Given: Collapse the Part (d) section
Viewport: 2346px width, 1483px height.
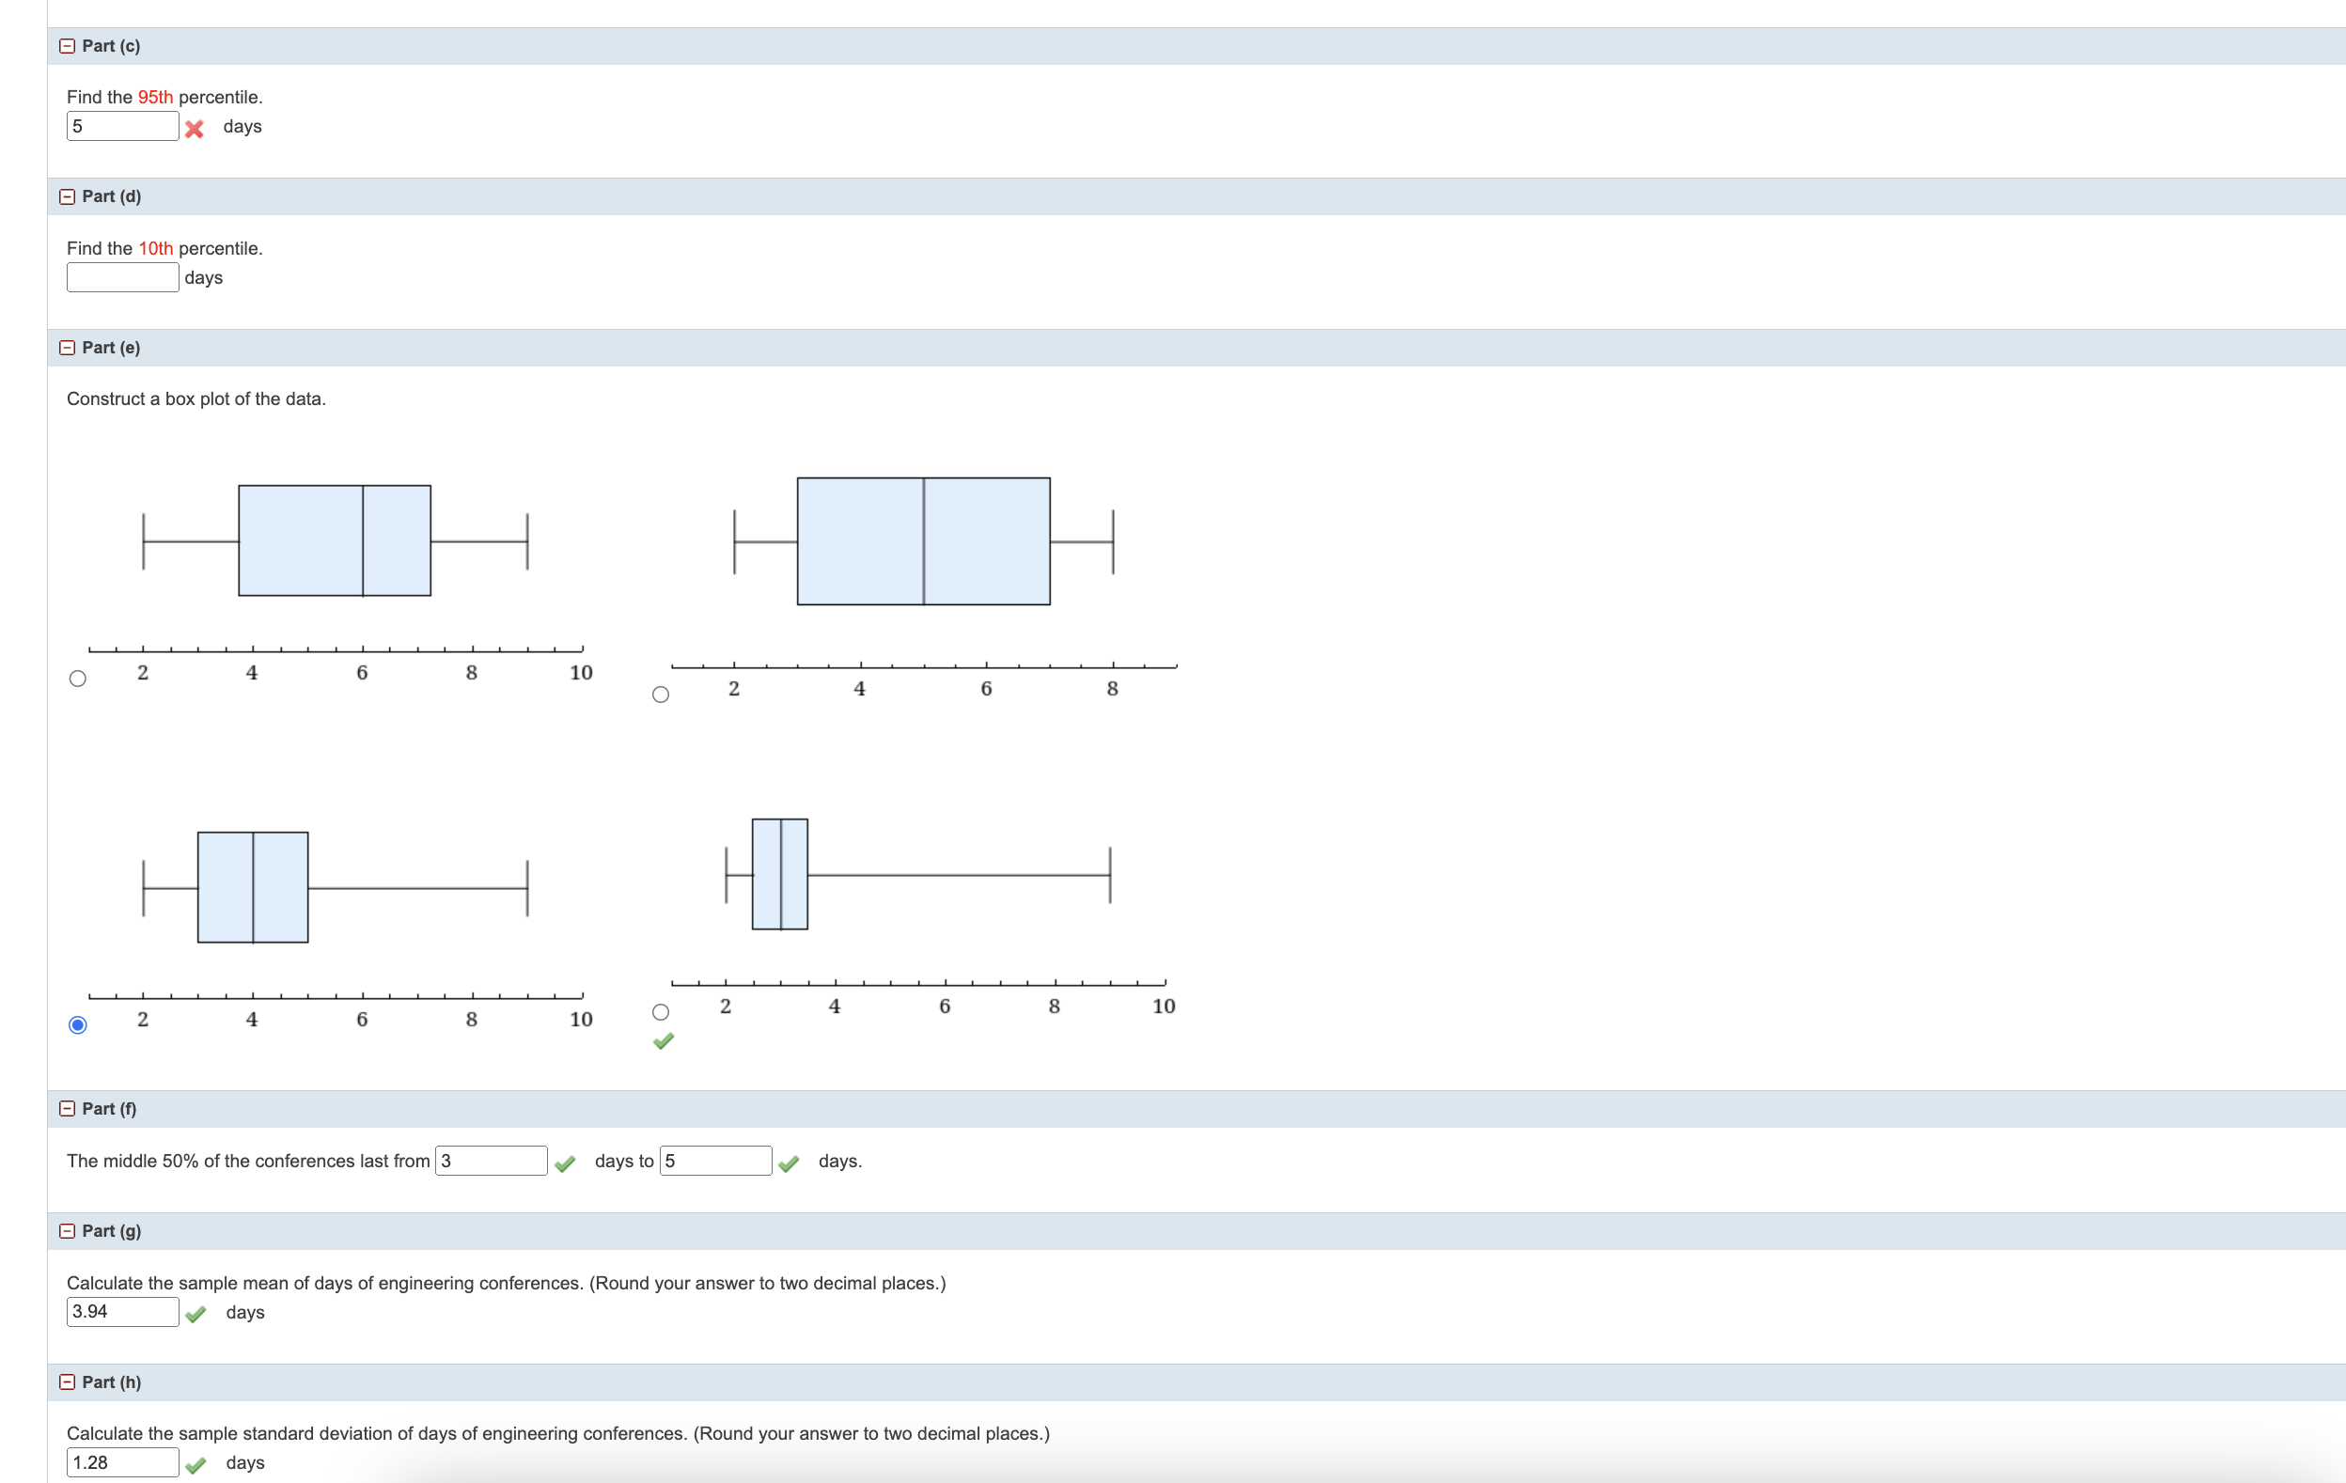Looking at the screenshot, I should pyautogui.click(x=68, y=196).
